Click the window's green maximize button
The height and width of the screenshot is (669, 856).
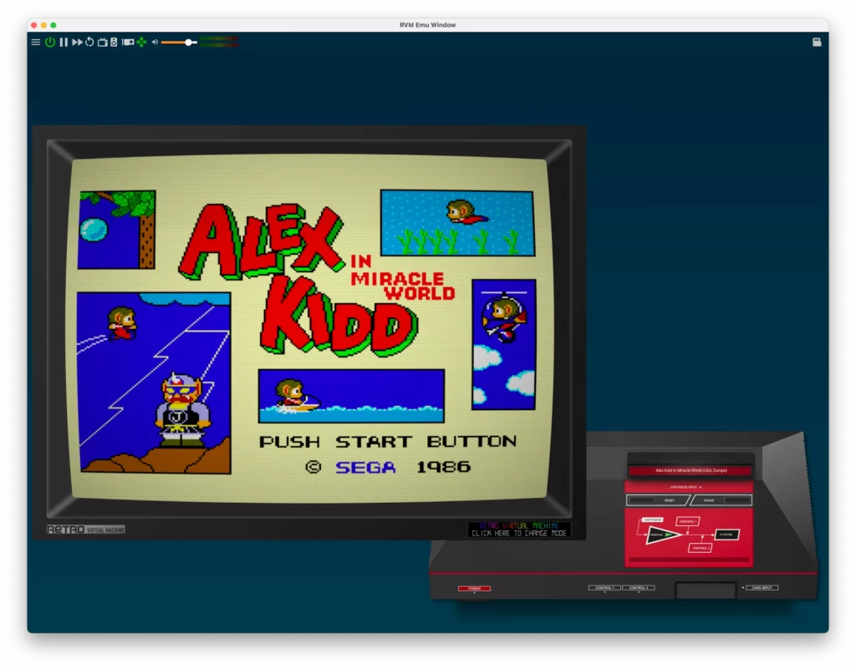[x=53, y=25]
